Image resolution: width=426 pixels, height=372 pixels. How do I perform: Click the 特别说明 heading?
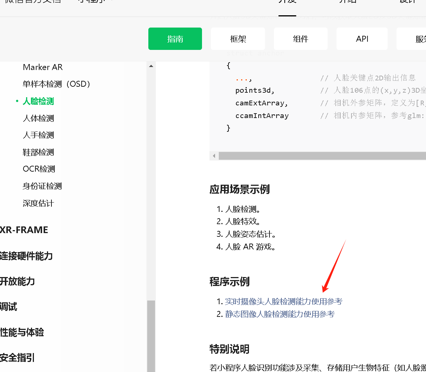[229, 349]
